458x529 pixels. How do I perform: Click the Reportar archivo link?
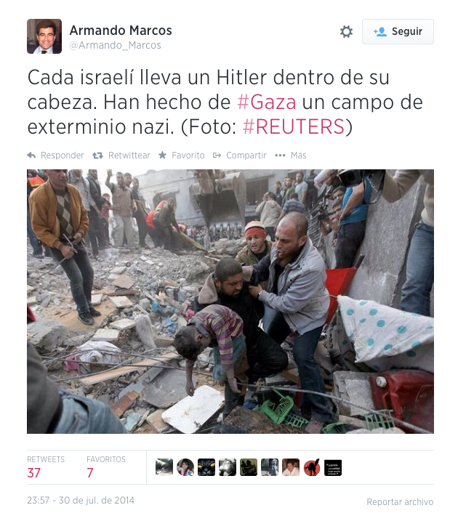point(400,501)
